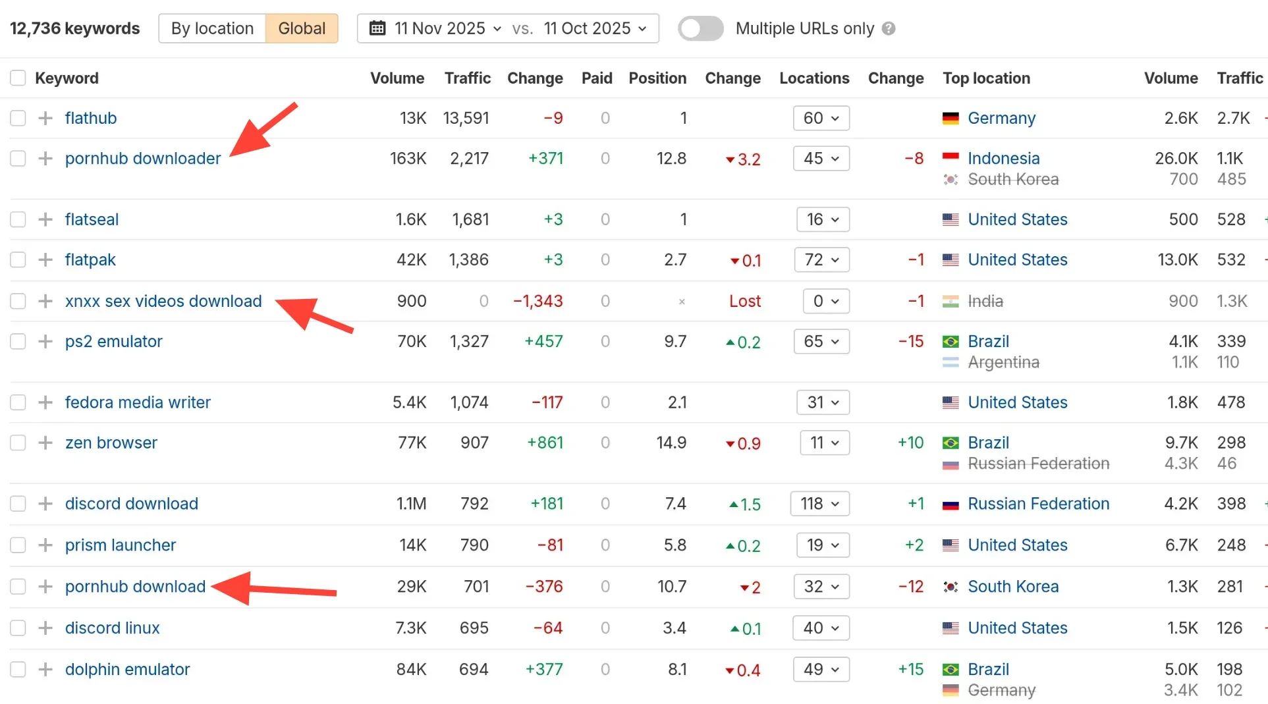
Task: Click the plus icon next to dolphin emulator
Action: tap(45, 669)
